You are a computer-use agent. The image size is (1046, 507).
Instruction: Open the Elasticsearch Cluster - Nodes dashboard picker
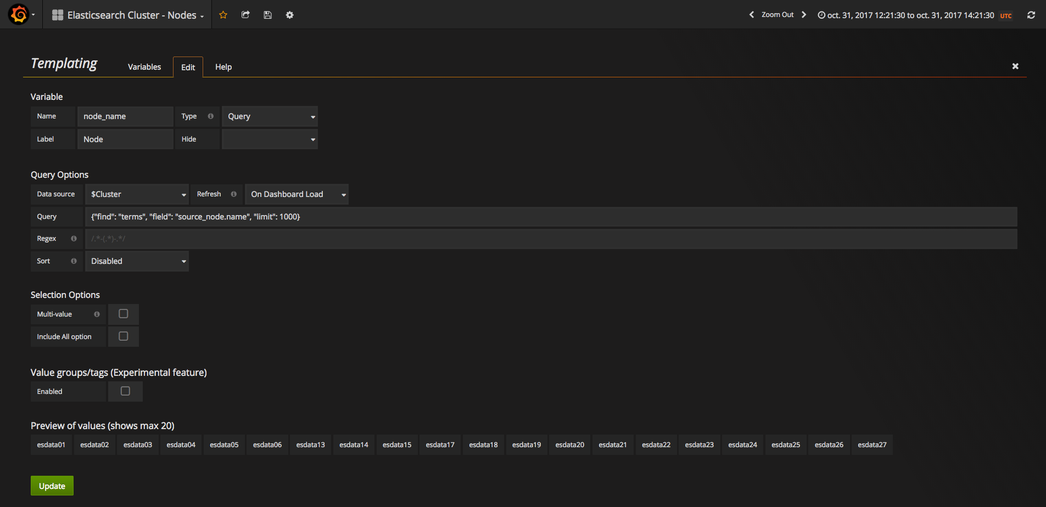pos(128,15)
